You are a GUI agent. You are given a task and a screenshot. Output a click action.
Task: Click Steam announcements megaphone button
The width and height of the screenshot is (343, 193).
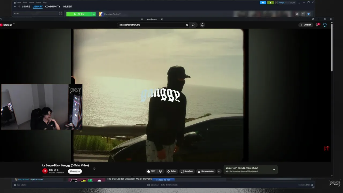tap(263, 3)
